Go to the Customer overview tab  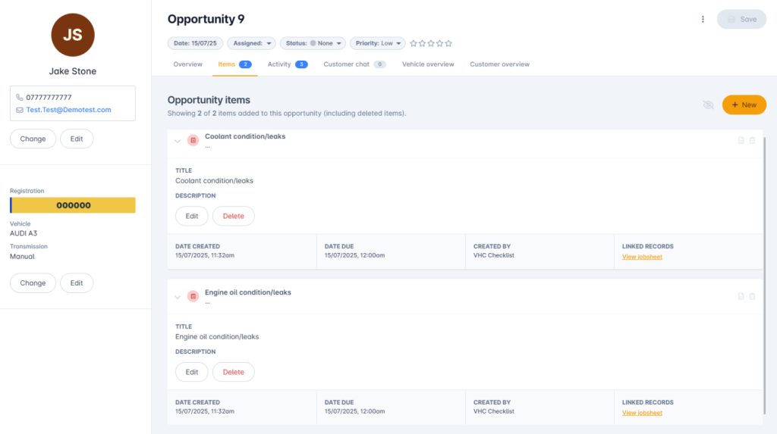[x=499, y=64]
